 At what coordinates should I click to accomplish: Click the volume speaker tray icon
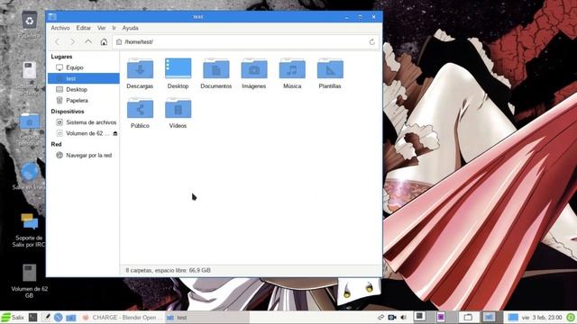403,318
